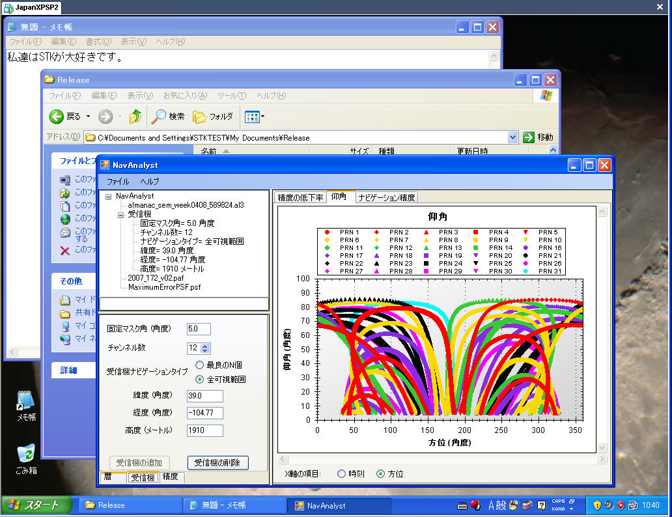Select the 最良のN個 radio button

click(x=199, y=365)
